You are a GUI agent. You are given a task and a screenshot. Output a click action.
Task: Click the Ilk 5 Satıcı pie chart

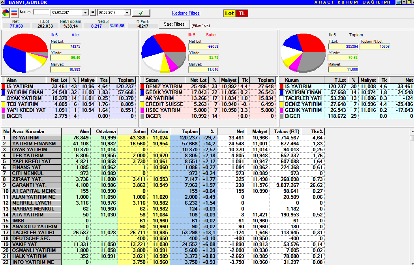click(164, 53)
